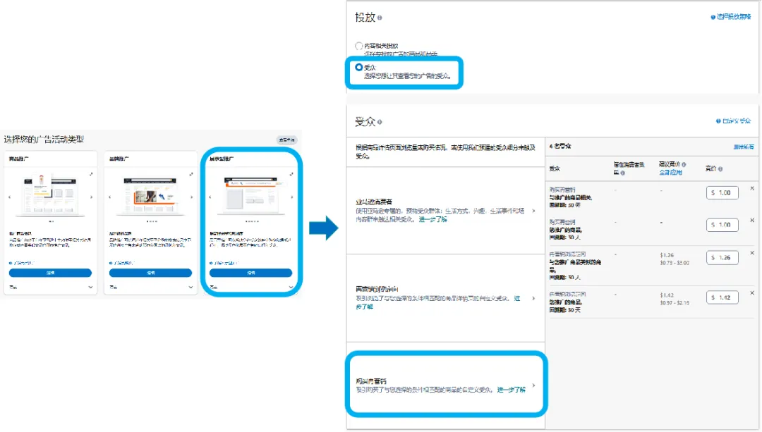The height and width of the screenshot is (432, 762).
Task: Click the 删除所有 link
Action: click(x=744, y=147)
